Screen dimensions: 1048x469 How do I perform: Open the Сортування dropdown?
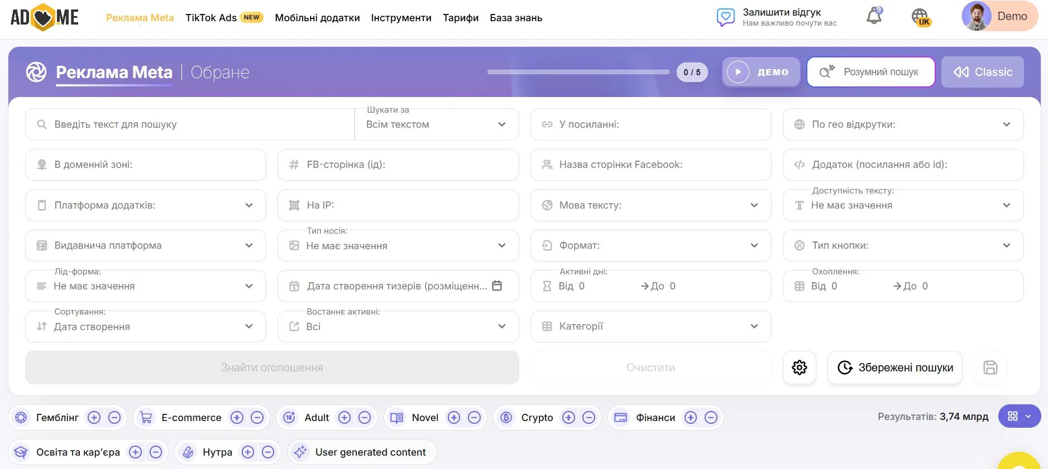click(146, 326)
